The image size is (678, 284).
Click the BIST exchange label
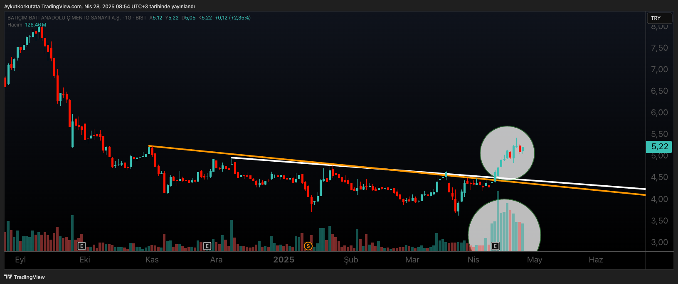point(141,18)
